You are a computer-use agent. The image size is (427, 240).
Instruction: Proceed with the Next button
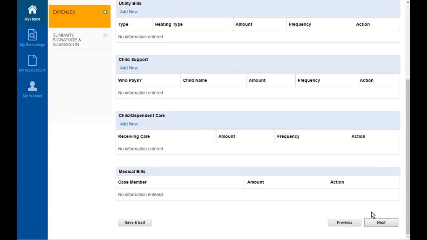click(x=381, y=222)
